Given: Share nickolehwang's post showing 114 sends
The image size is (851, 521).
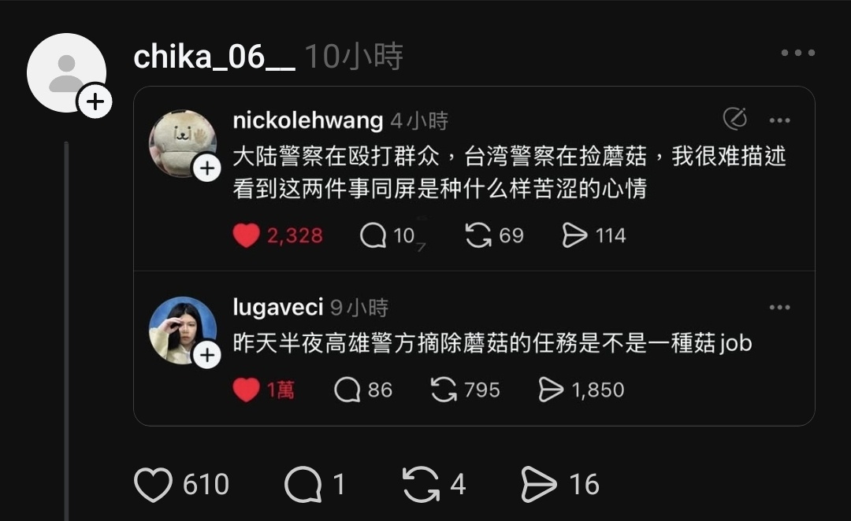Looking at the screenshot, I should point(574,235).
